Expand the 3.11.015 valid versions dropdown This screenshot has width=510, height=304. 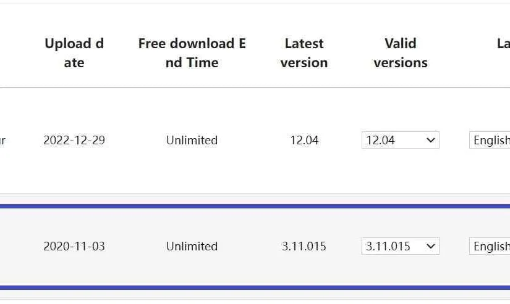(x=400, y=246)
